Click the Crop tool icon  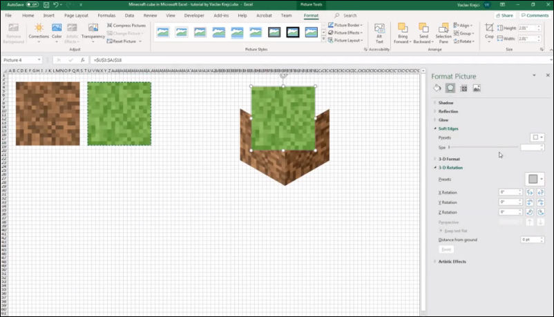pos(489,28)
